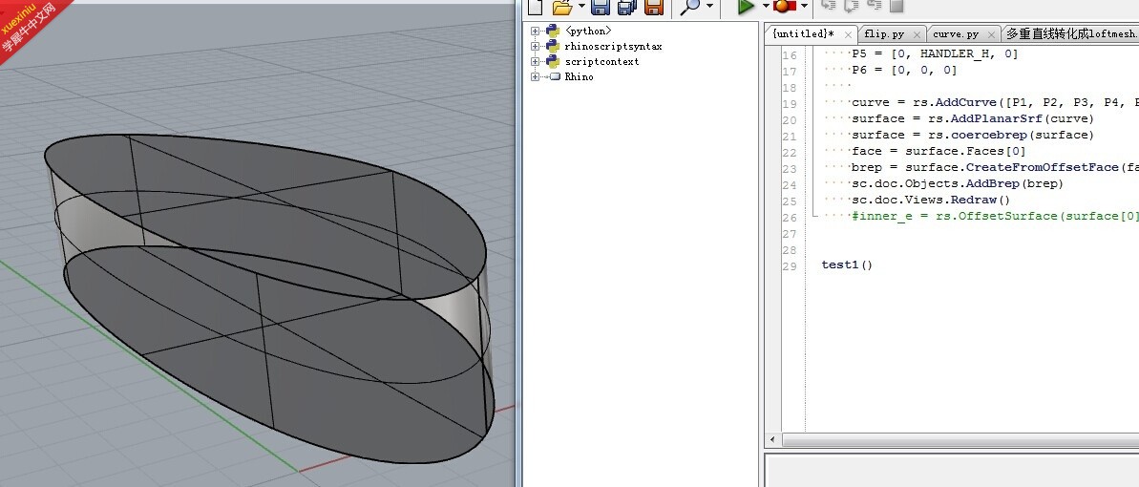Click the face = surface.Faces[0] line

(939, 151)
